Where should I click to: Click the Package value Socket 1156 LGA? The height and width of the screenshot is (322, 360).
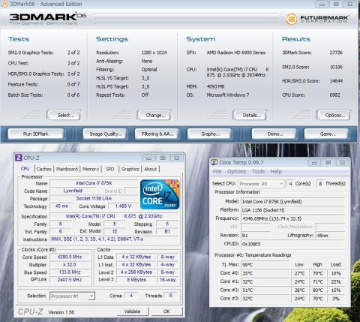click(x=94, y=198)
